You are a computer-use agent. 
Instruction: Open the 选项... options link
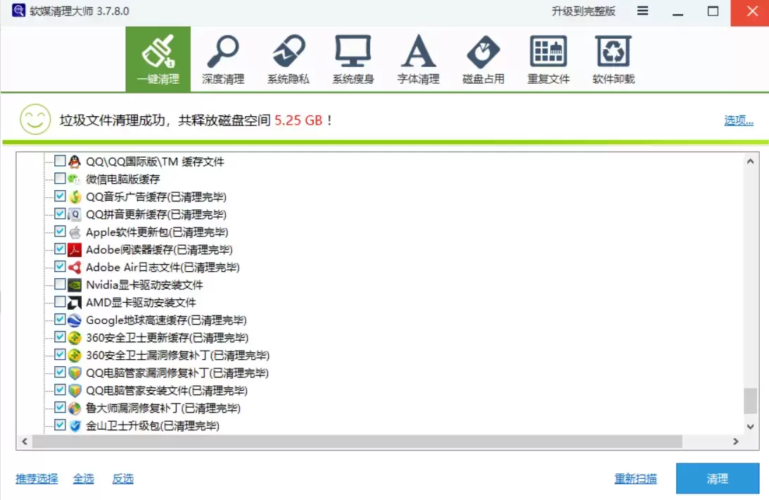click(x=739, y=120)
